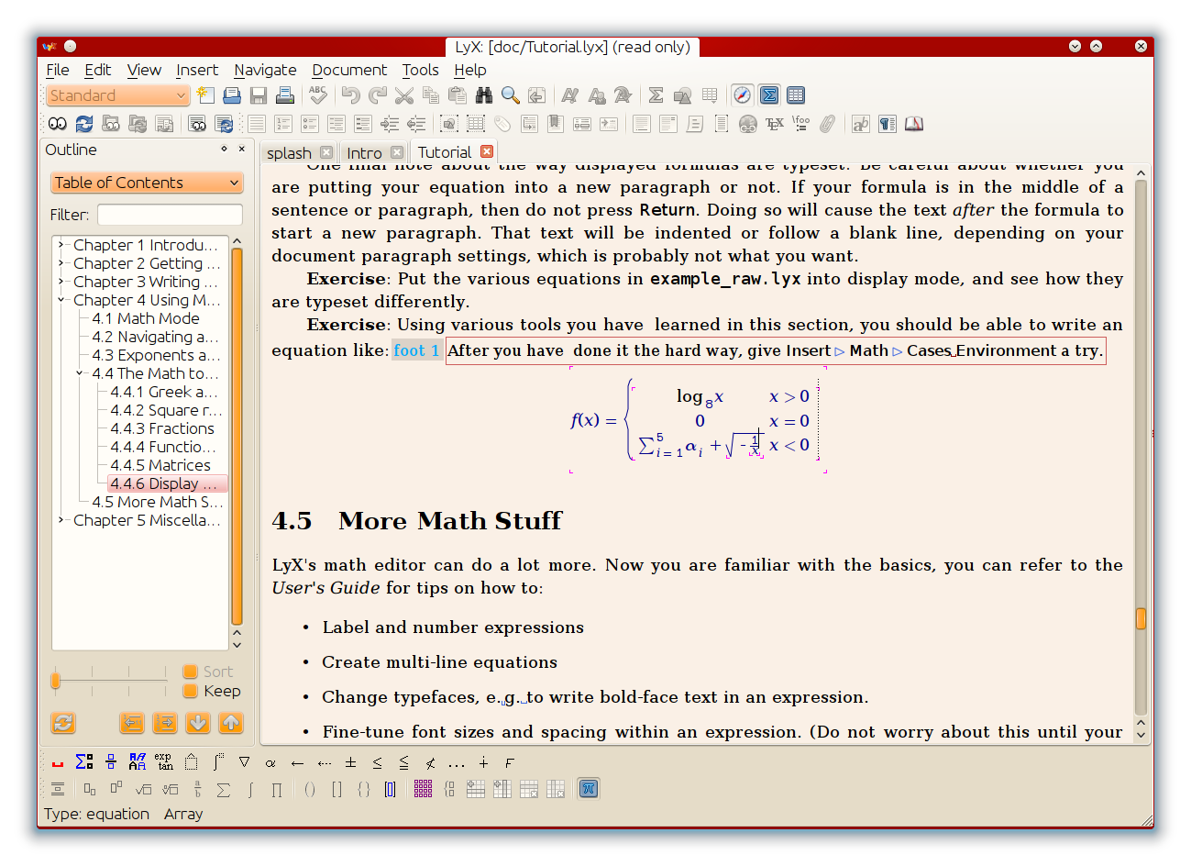Click the blue-black paragraph settings icon
The height and width of the screenshot is (866, 1191).
click(x=887, y=124)
